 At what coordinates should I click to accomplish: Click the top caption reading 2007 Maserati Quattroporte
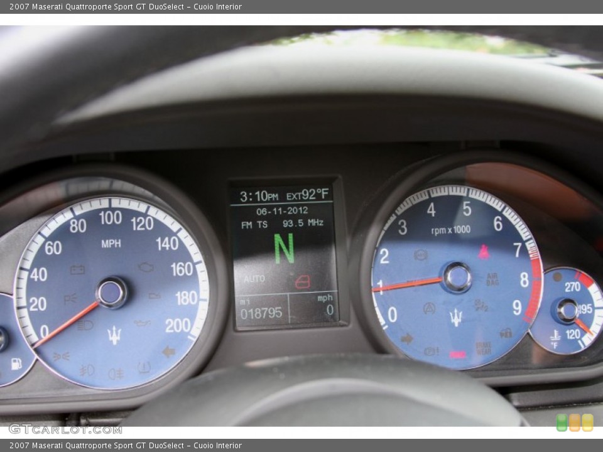126,6
